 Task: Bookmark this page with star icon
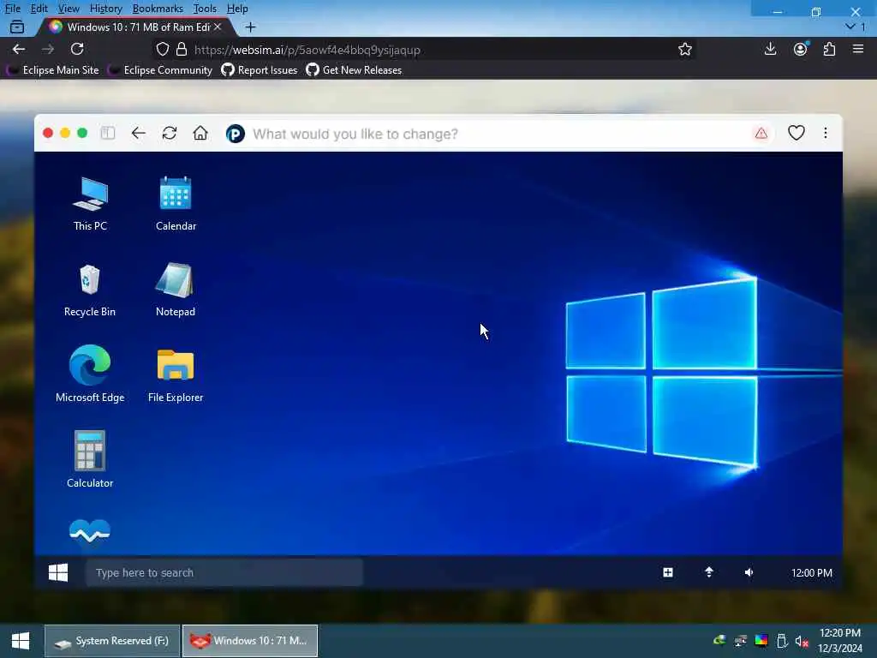684,49
